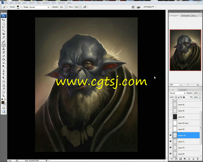
Task: Select the Burn tool
Action: [x=4, y=66]
